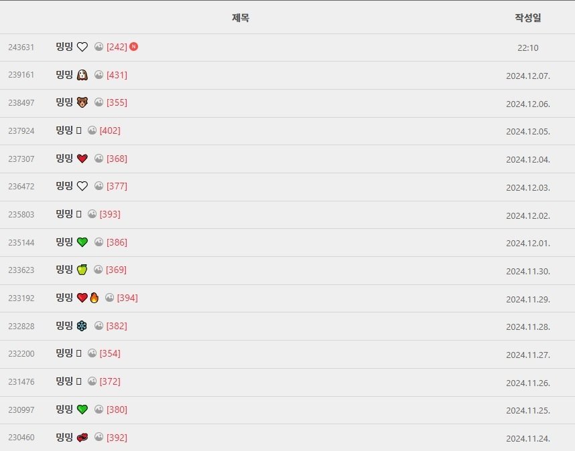The height and width of the screenshot is (451, 575).
Task: Click the image icon on post 243631
Action: tap(99, 46)
